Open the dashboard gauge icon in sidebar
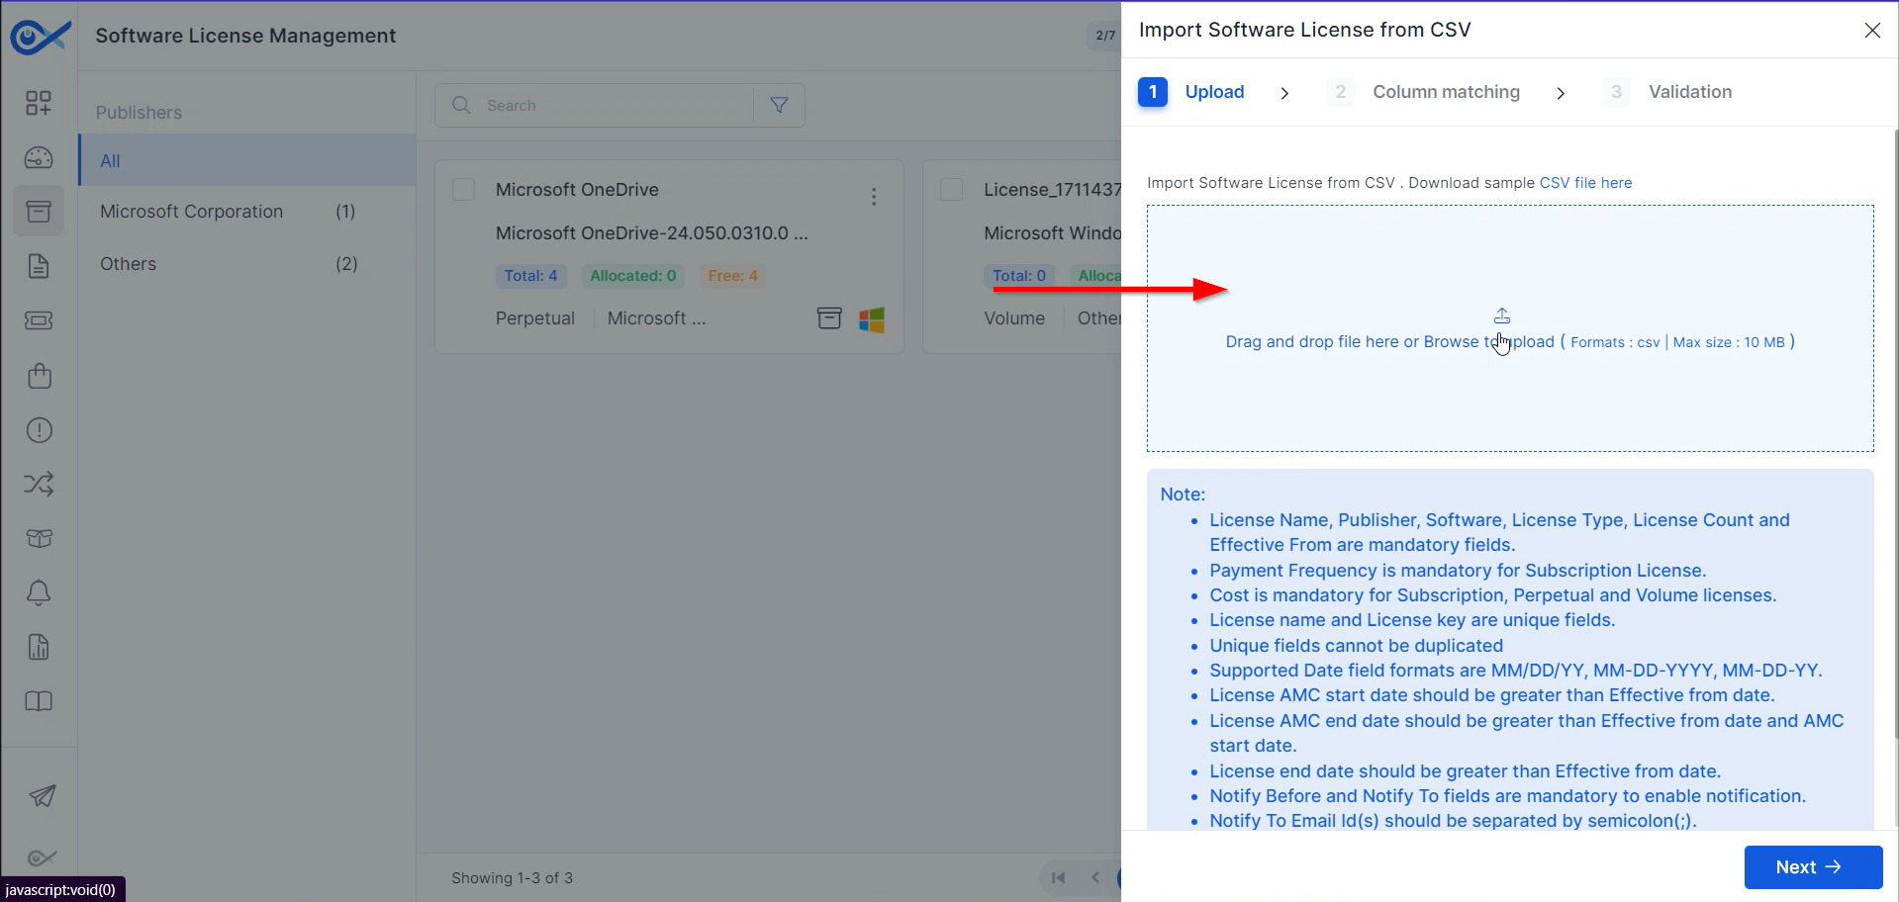1899x902 pixels. tap(39, 157)
